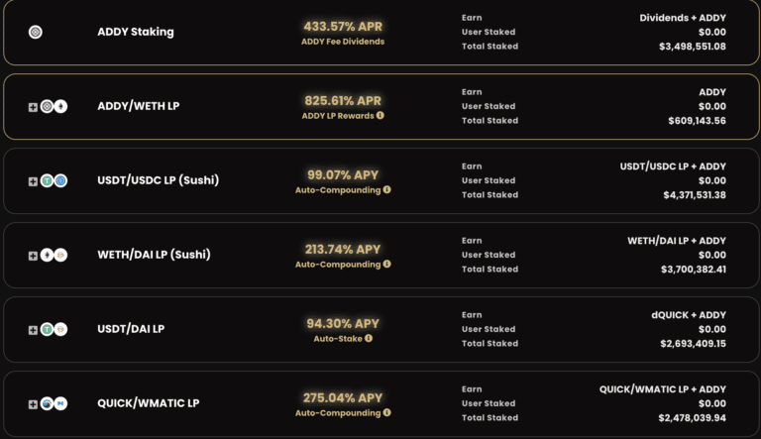Expand USDT/DAI LP plus icon
This screenshot has width=761, height=439.
33,330
